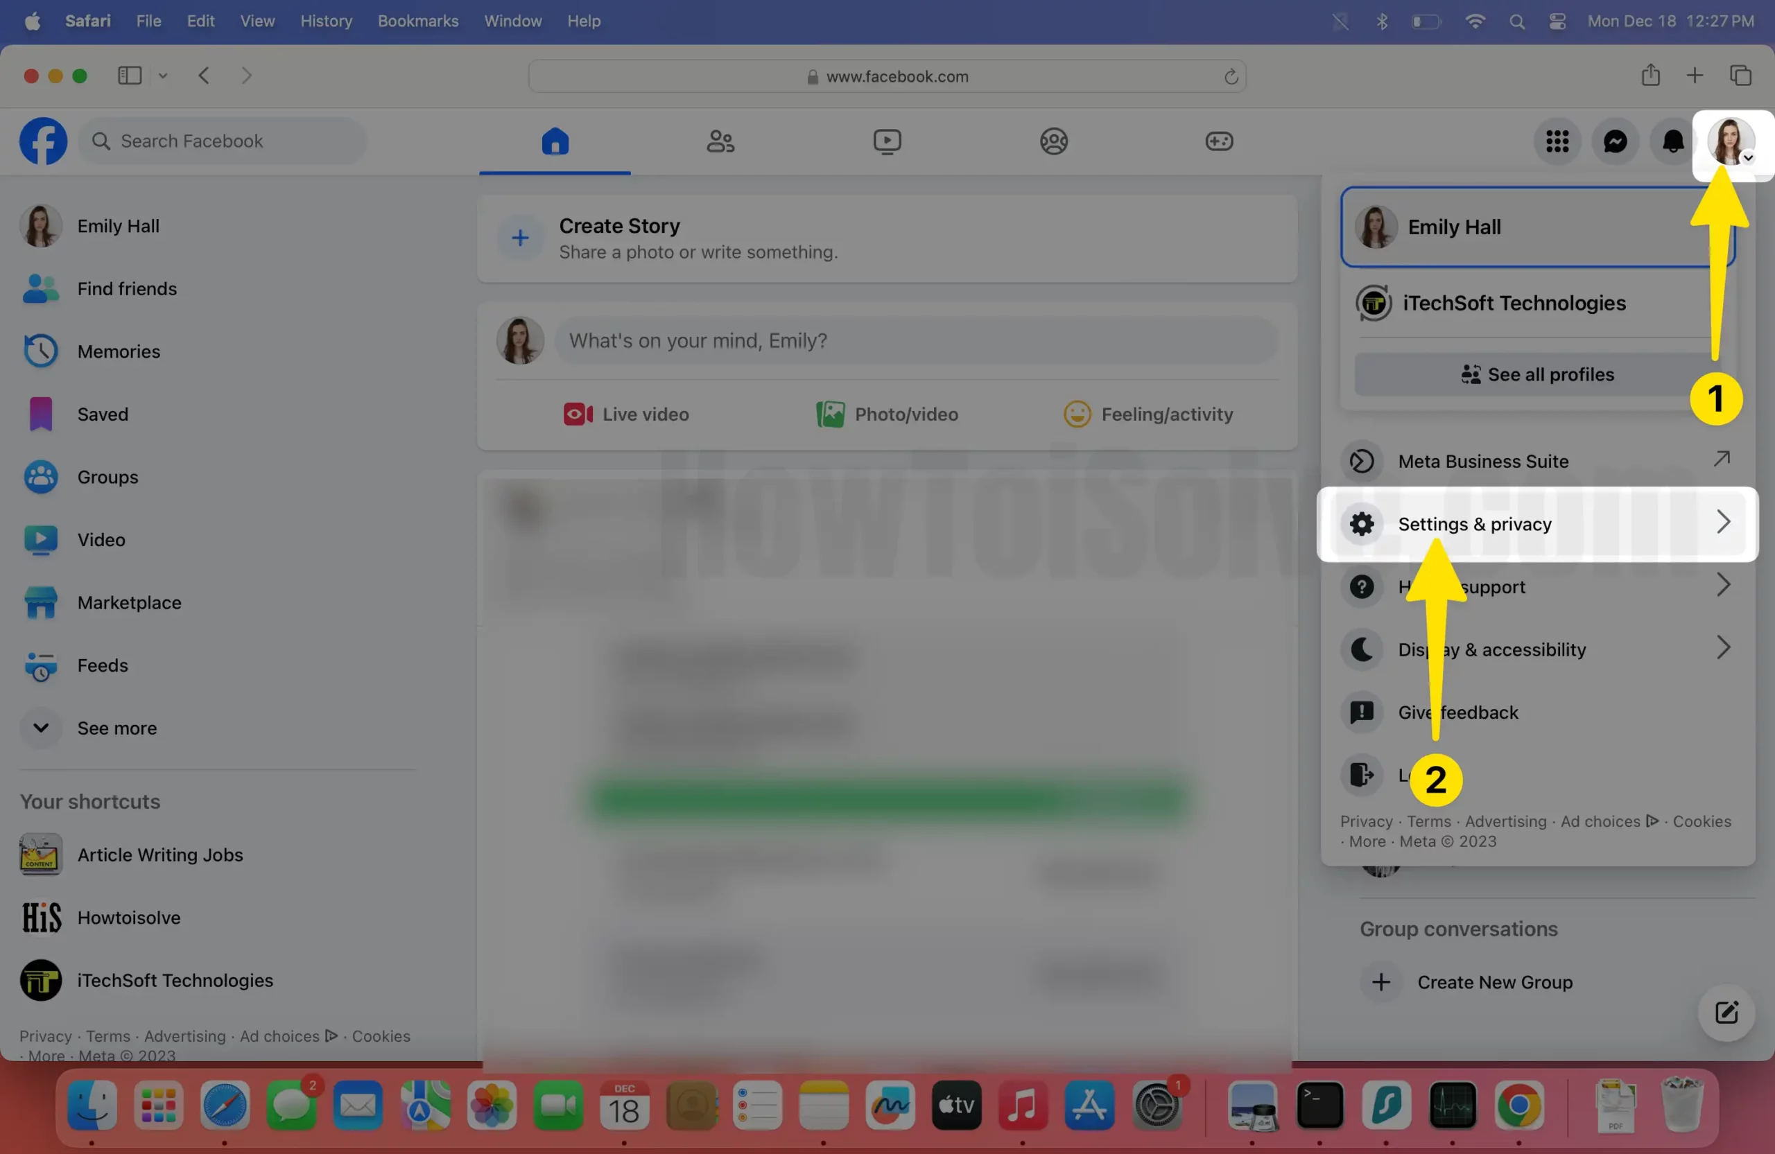Click Create New Group plus button
Viewport: 1775px width, 1154px height.
tap(1380, 982)
